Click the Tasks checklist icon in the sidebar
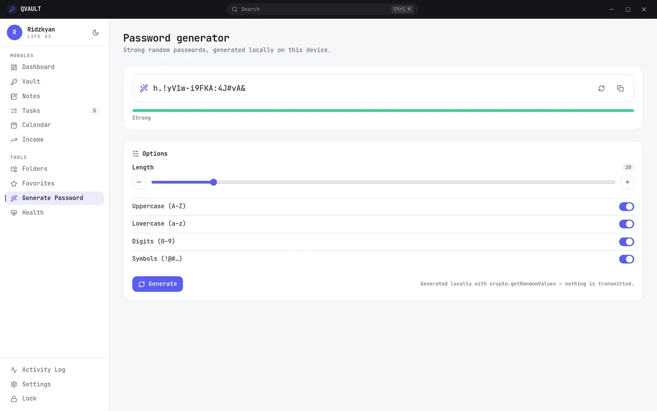 [14, 111]
